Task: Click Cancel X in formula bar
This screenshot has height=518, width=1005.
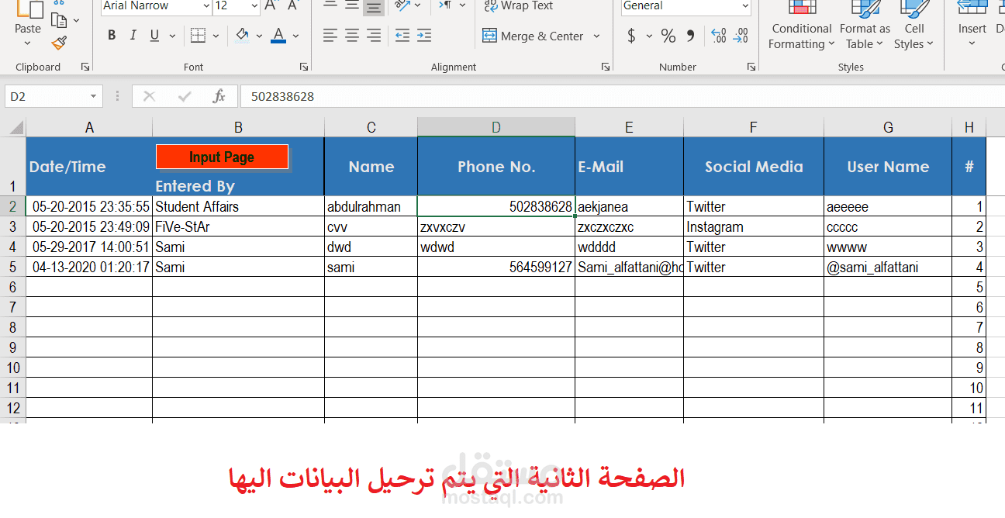Action: (x=150, y=96)
